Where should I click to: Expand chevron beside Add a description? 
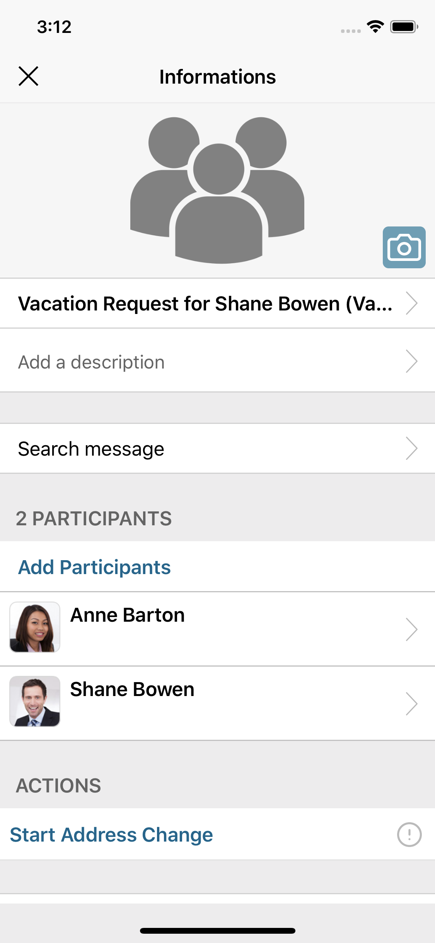[412, 362]
